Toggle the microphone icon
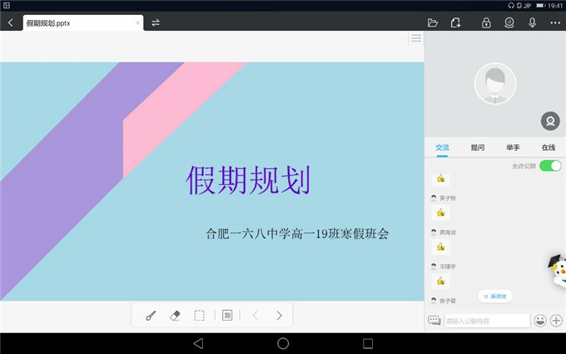This screenshot has width=566, height=354. tap(532, 22)
